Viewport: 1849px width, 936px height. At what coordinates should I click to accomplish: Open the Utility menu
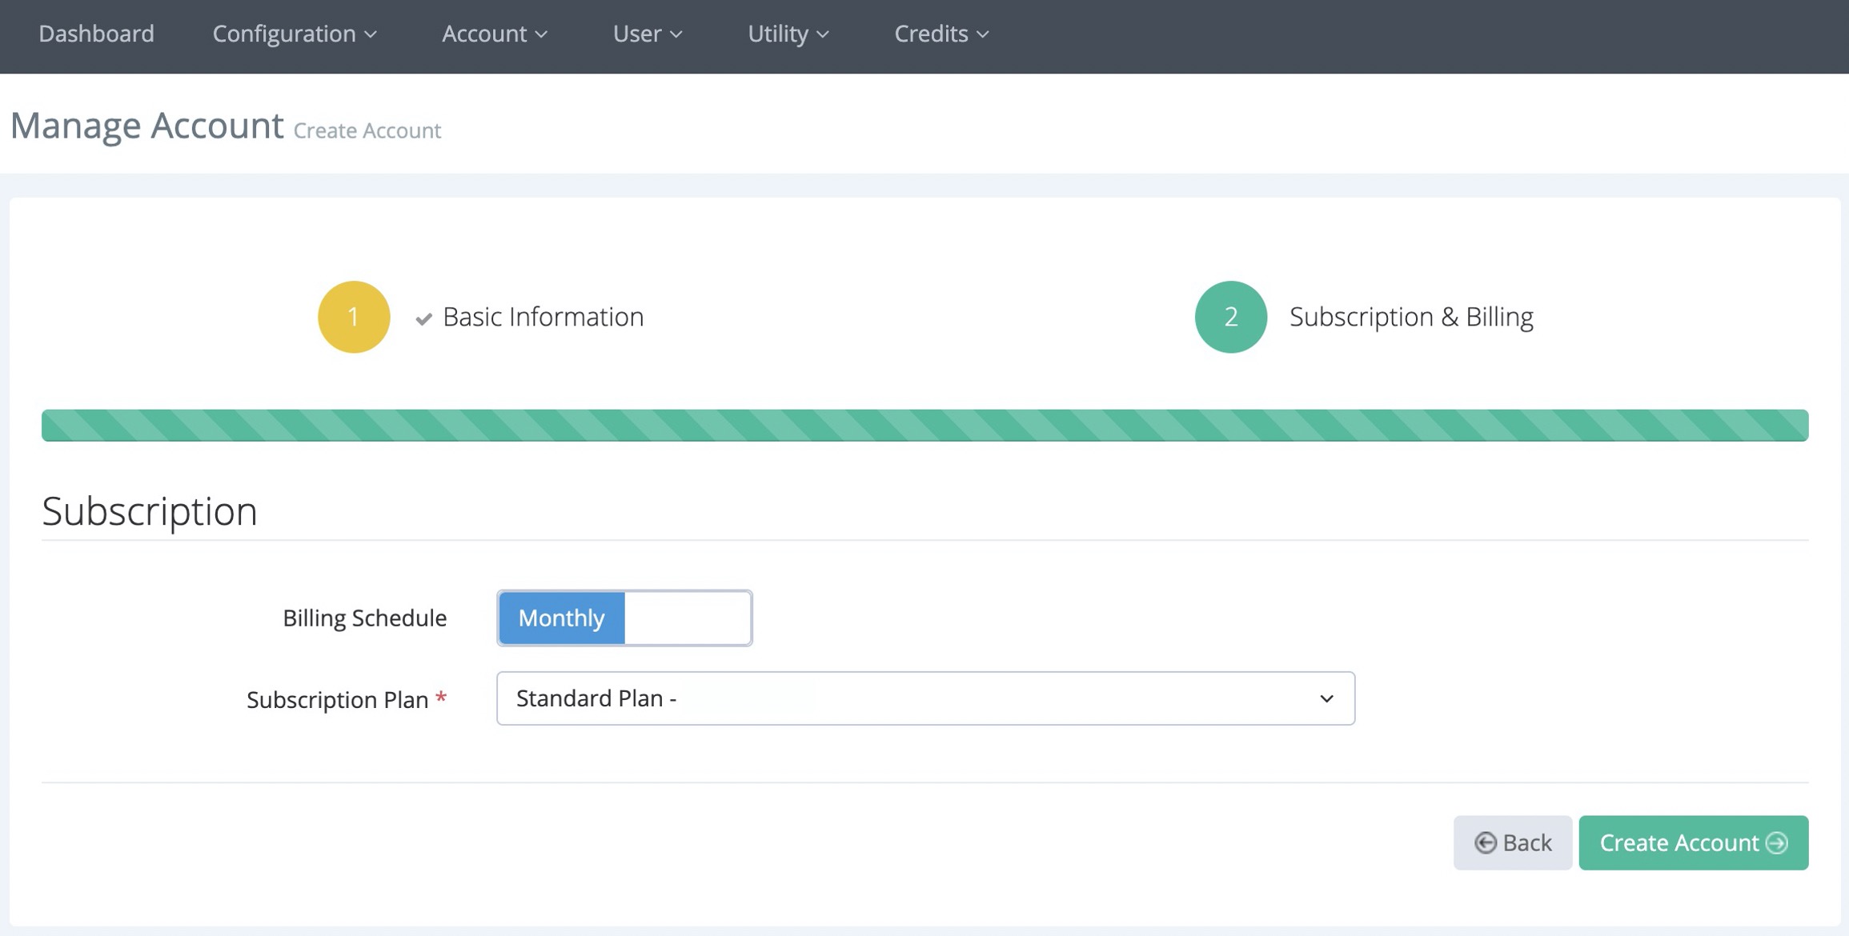coord(788,34)
